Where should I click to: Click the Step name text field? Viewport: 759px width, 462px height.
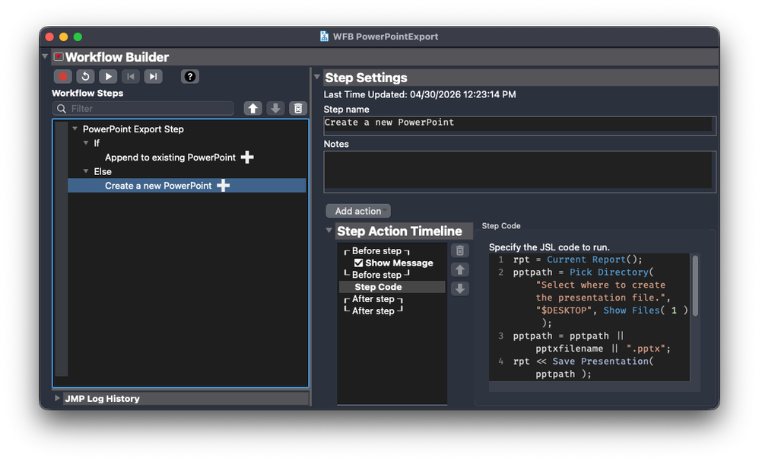click(x=519, y=125)
